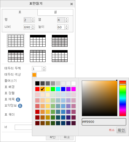Confirm color with 확인 button in picker
Image resolution: width=129 pixels, height=142 pixels.
tap(121, 130)
